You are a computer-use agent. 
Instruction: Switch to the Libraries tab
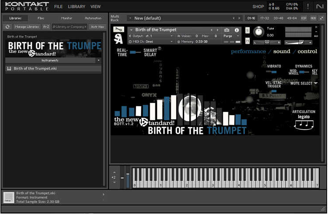click(x=15, y=18)
